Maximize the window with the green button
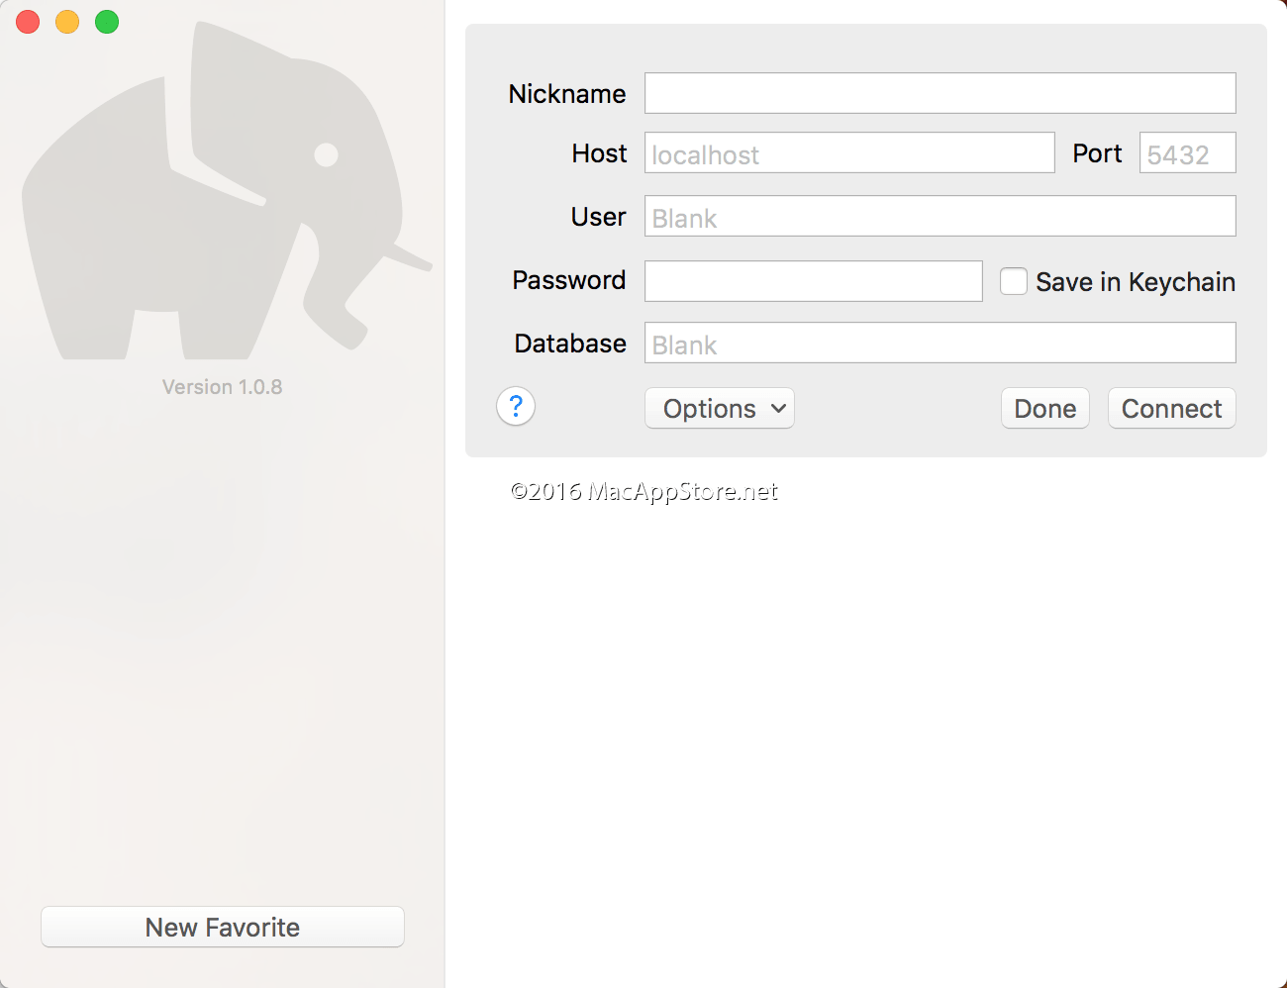This screenshot has height=988, width=1287. (x=107, y=22)
